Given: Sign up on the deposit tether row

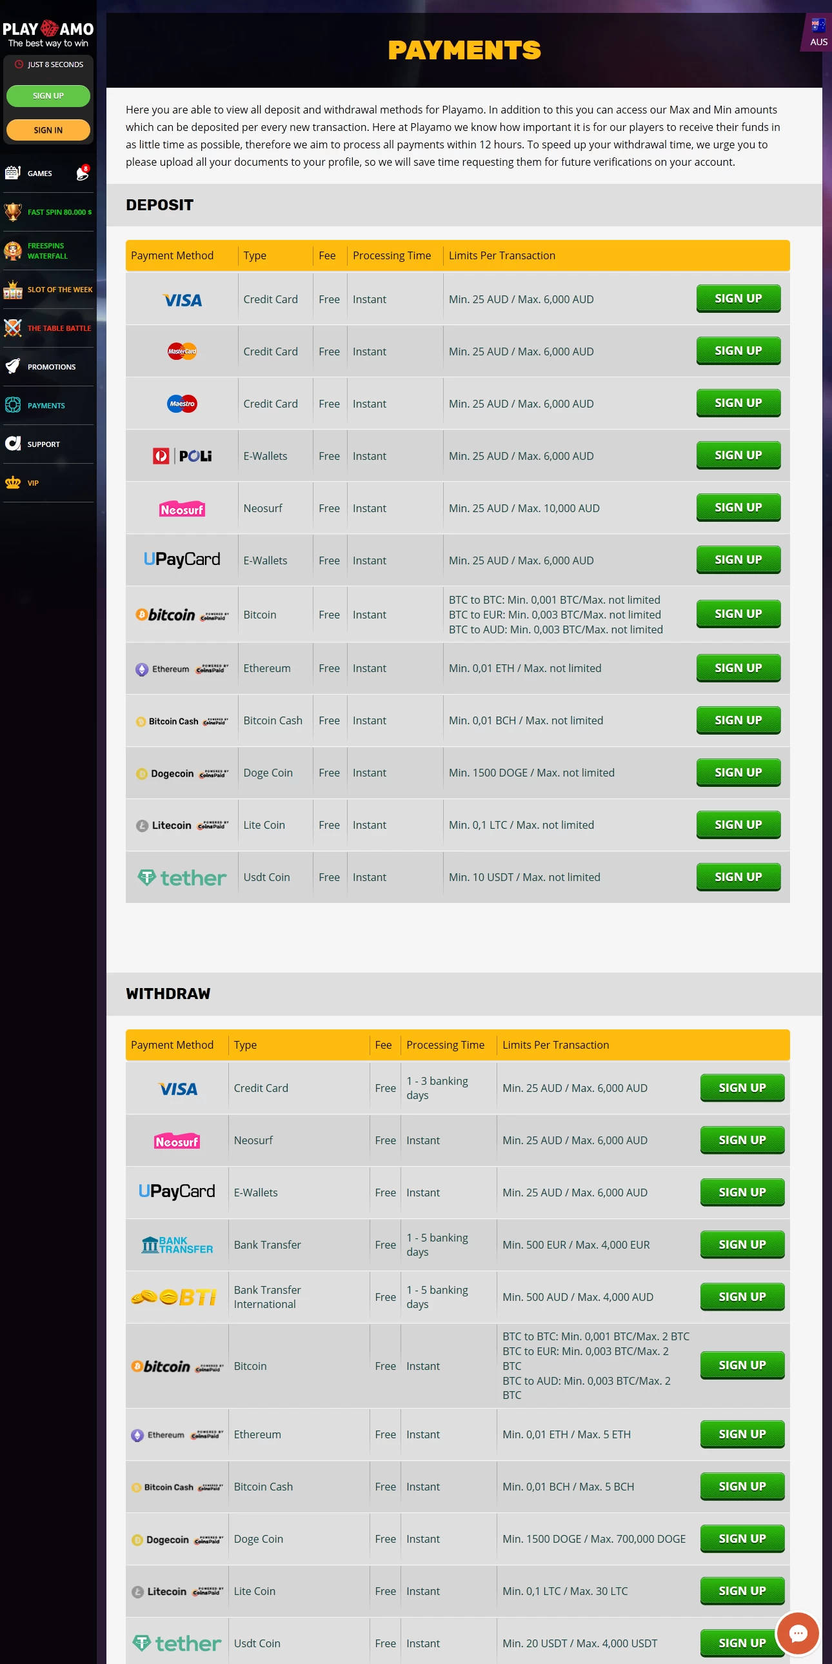Looking at the screenshot, I should (x=738, y=877).
